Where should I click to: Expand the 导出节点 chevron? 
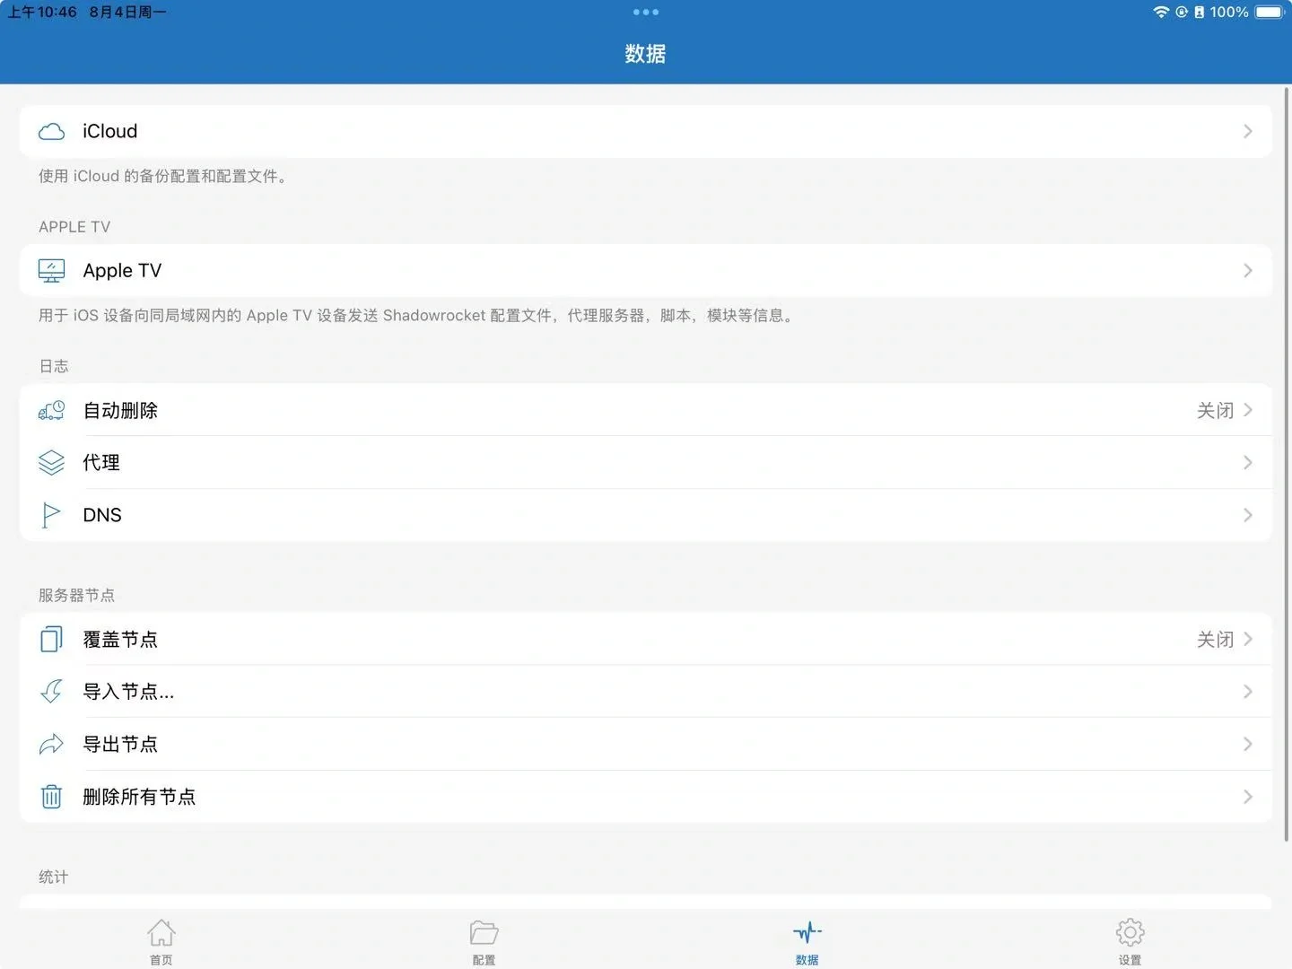click(1248, 744)
